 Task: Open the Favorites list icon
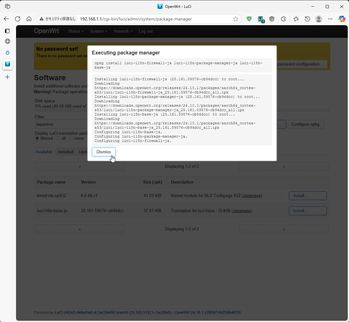(x=296, y=19)
